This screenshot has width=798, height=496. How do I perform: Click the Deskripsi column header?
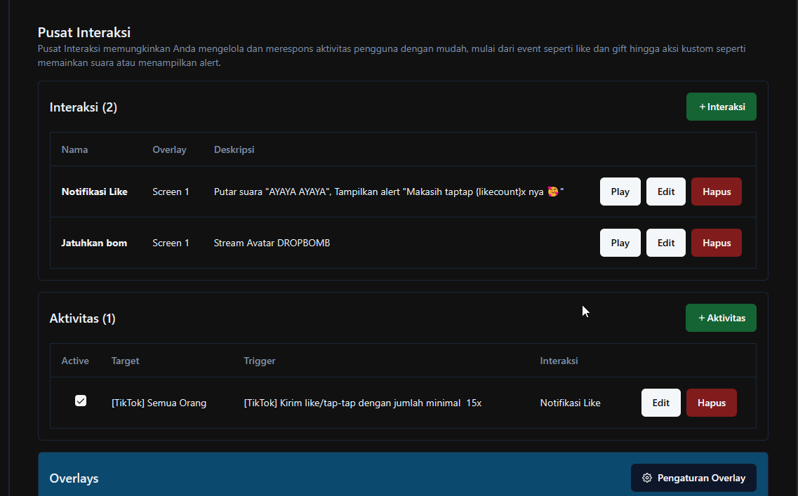pyautogui.click(x=234, y=149)
